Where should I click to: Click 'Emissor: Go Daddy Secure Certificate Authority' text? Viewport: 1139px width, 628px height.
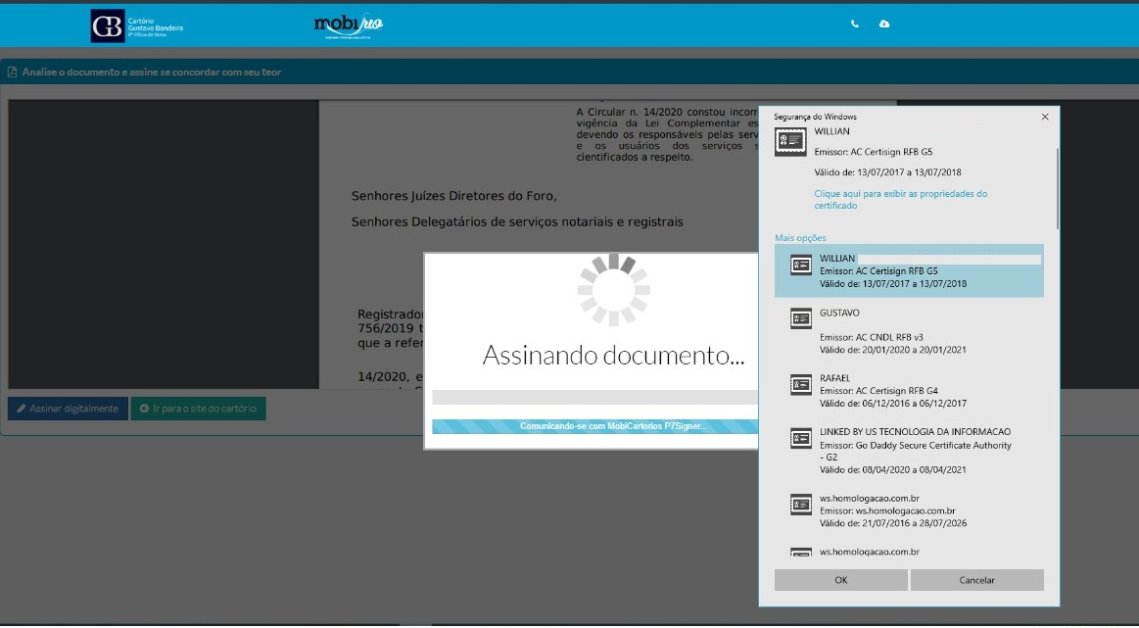pyautogui.click(x=916, y=451)
